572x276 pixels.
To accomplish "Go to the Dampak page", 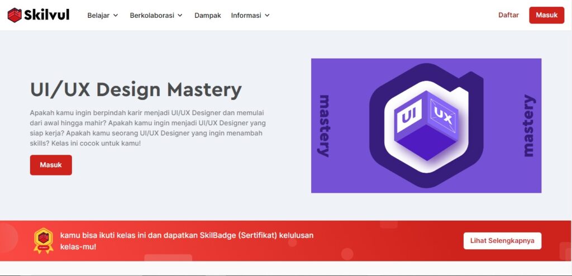I will tap(208, 15).
